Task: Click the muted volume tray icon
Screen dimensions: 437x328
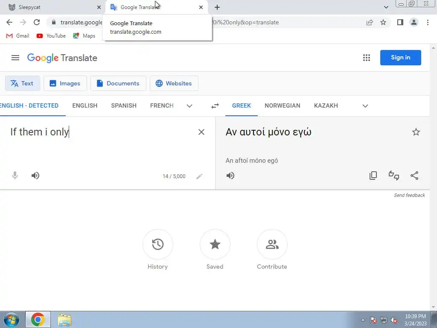Action: [x=394, y=320]
